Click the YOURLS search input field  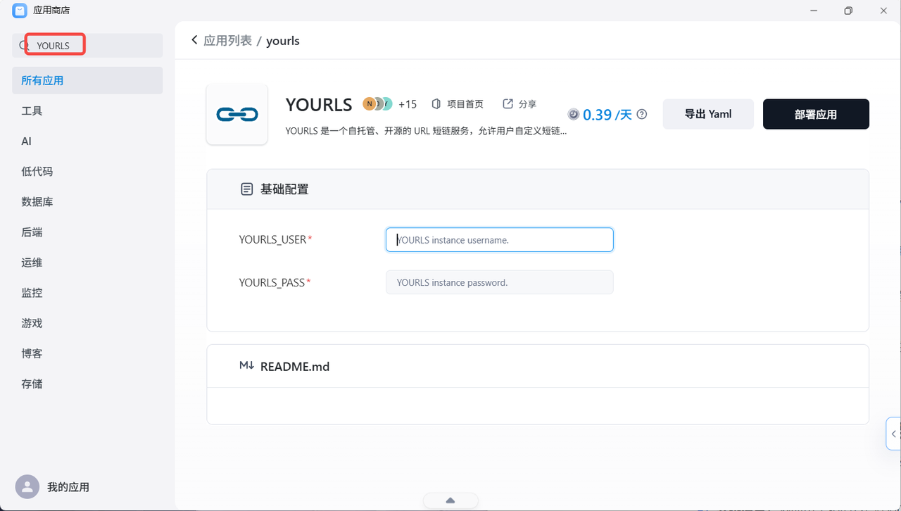pyautogui.click(x=88, y=46)
